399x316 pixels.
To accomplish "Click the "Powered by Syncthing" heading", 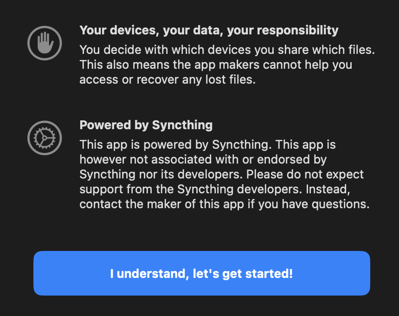I will click(x=146, y=125).
